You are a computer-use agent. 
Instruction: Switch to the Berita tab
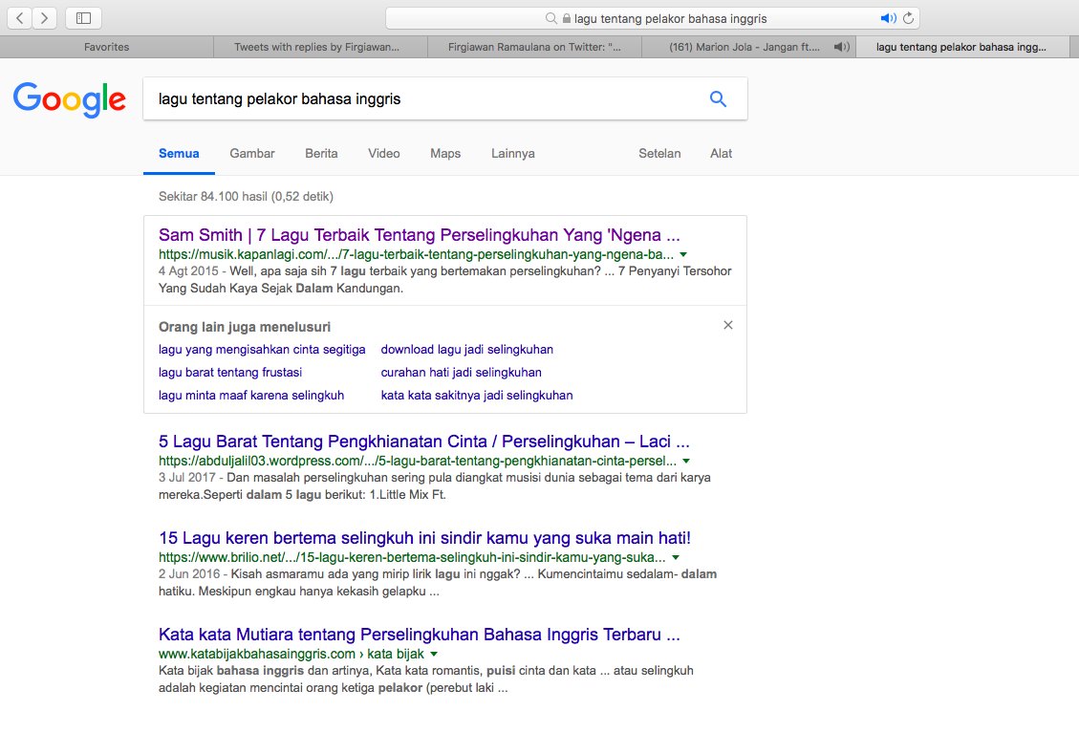[321, 154]
